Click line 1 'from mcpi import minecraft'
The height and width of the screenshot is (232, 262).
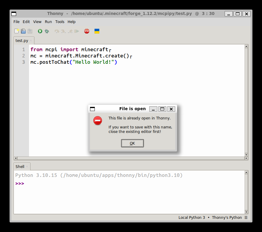69,49
